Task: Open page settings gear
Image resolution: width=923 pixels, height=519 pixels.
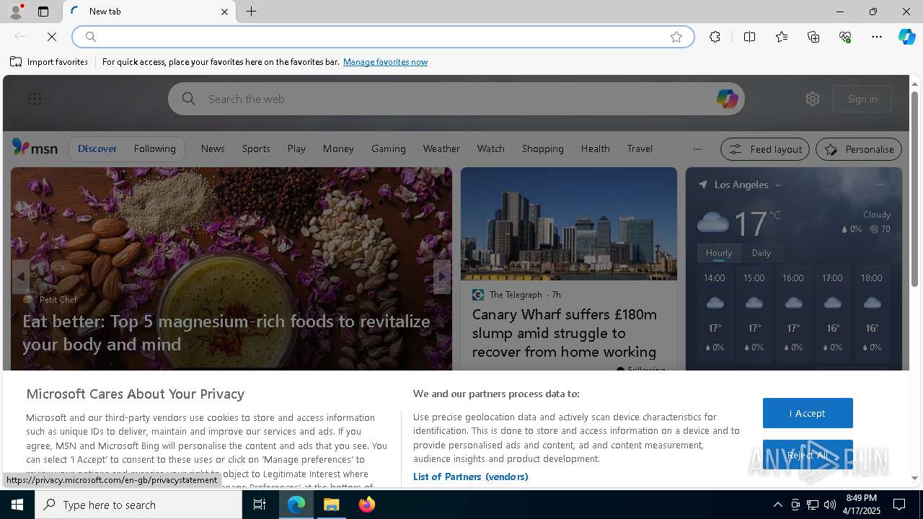Action: (813, 99)
